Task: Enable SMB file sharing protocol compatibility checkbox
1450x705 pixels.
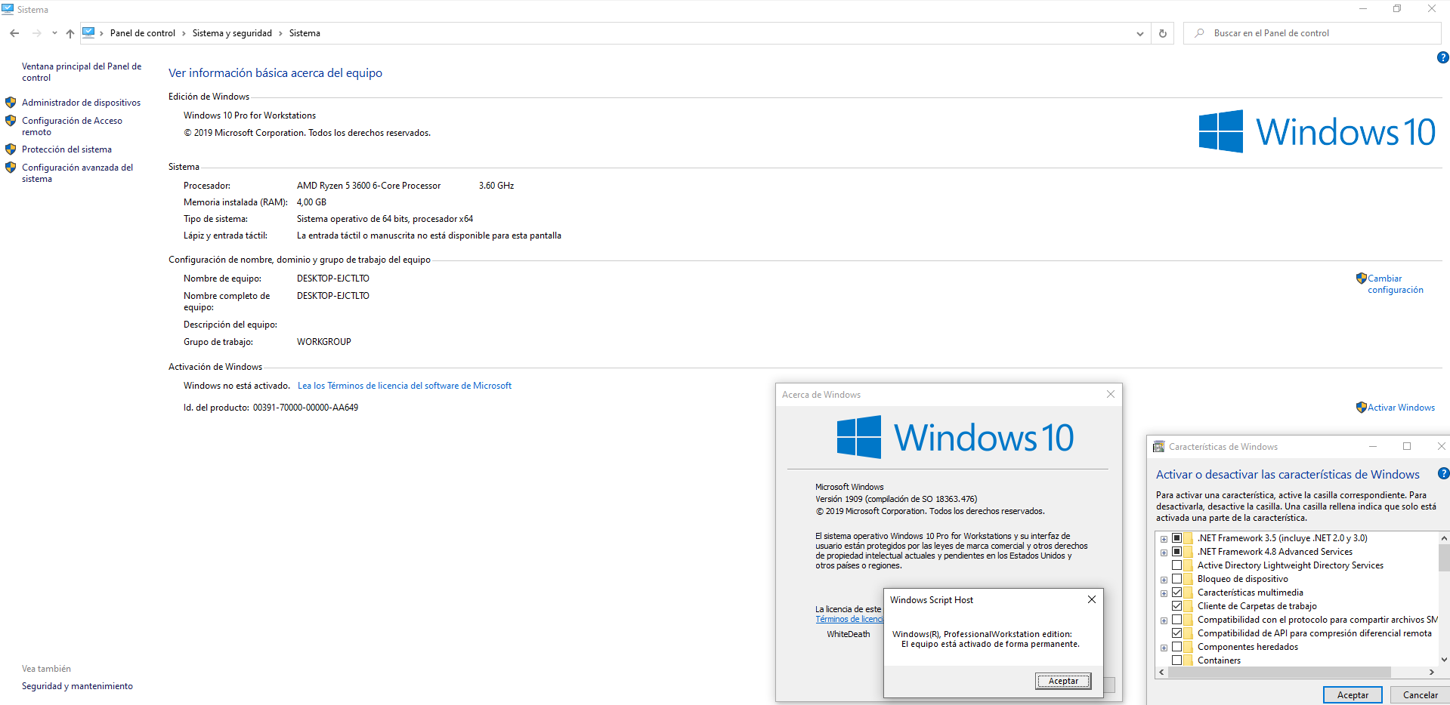Action: click(1176, 620)
